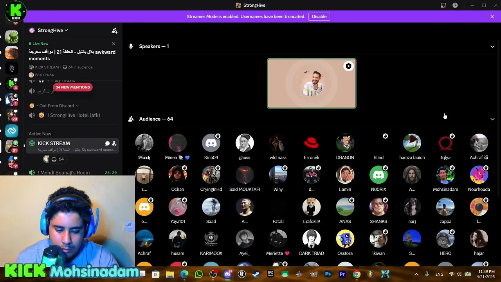Viewport: 501px width, 282px height.
Task: Click the taskbar microphone tray icon
Action: [x=427, y=274]
